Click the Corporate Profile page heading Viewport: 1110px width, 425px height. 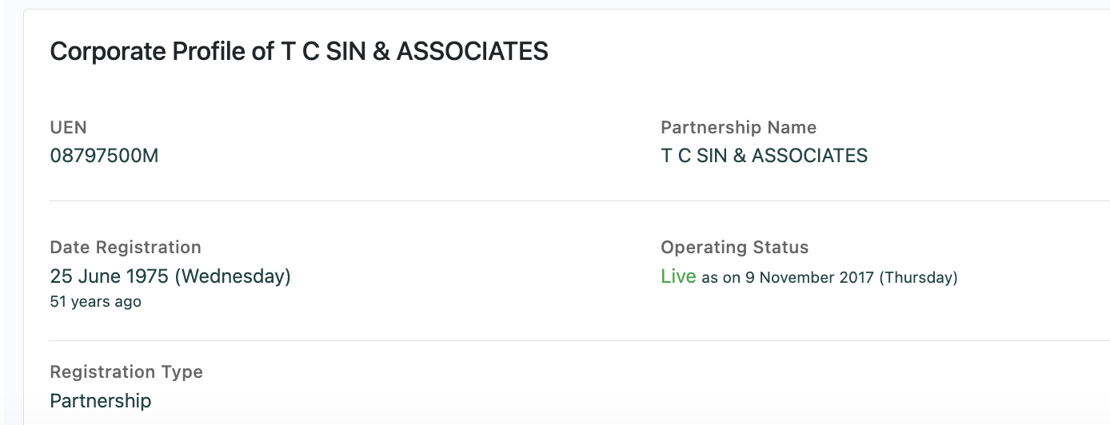click(x=298, y=51)
